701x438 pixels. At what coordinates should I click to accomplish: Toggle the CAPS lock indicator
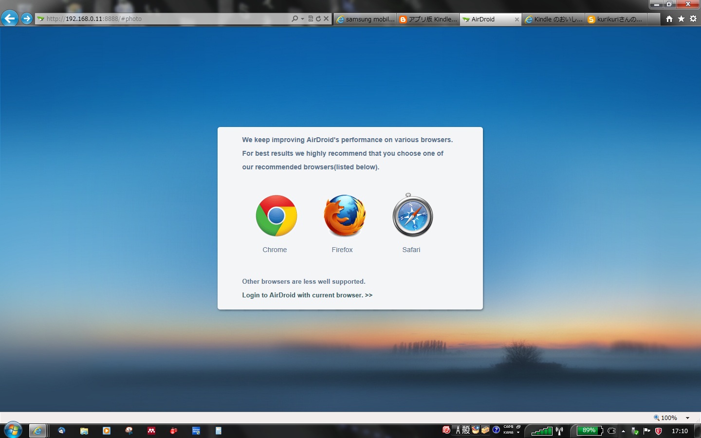508,427
